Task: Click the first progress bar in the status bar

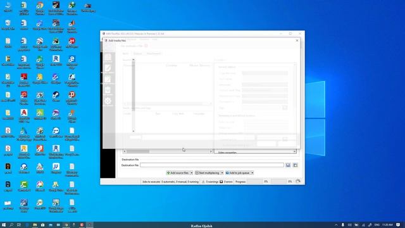Action: click(254, 182)
